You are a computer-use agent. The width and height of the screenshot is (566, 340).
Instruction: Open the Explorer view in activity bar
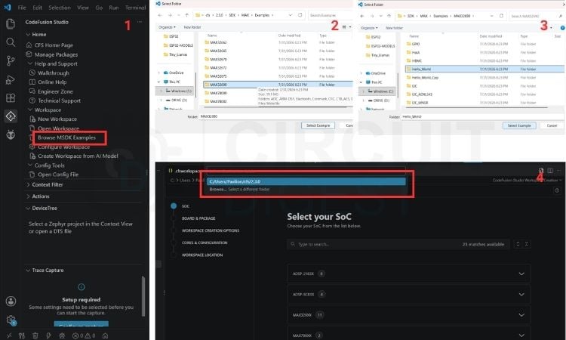click(11, 24)
